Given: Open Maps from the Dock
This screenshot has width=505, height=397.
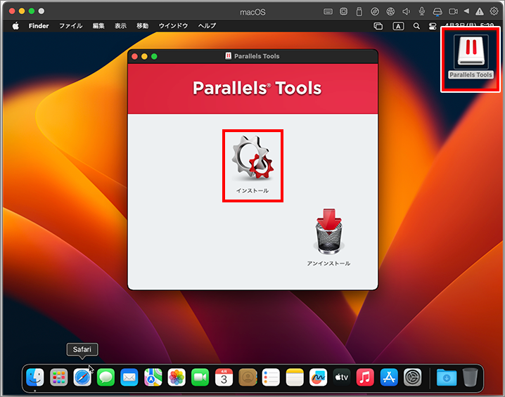Looking at the screenshot, I should click(153, 377).
